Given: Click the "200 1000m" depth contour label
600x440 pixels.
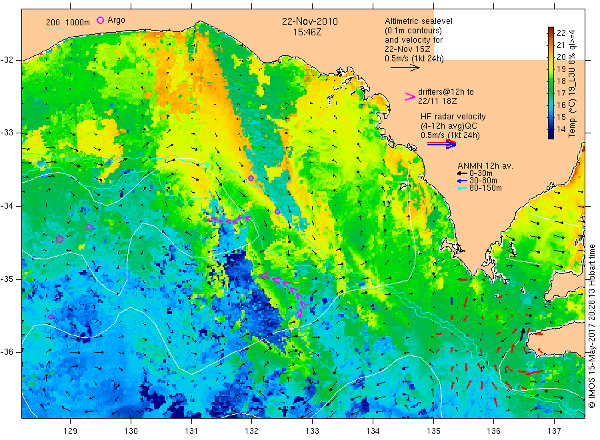Looking at the screenshot, I should (68, 23).
